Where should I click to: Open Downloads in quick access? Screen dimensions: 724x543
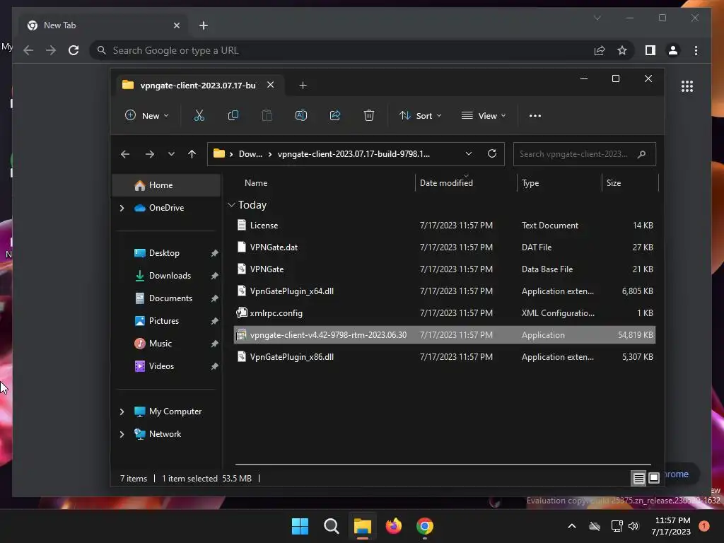(168, 276)
